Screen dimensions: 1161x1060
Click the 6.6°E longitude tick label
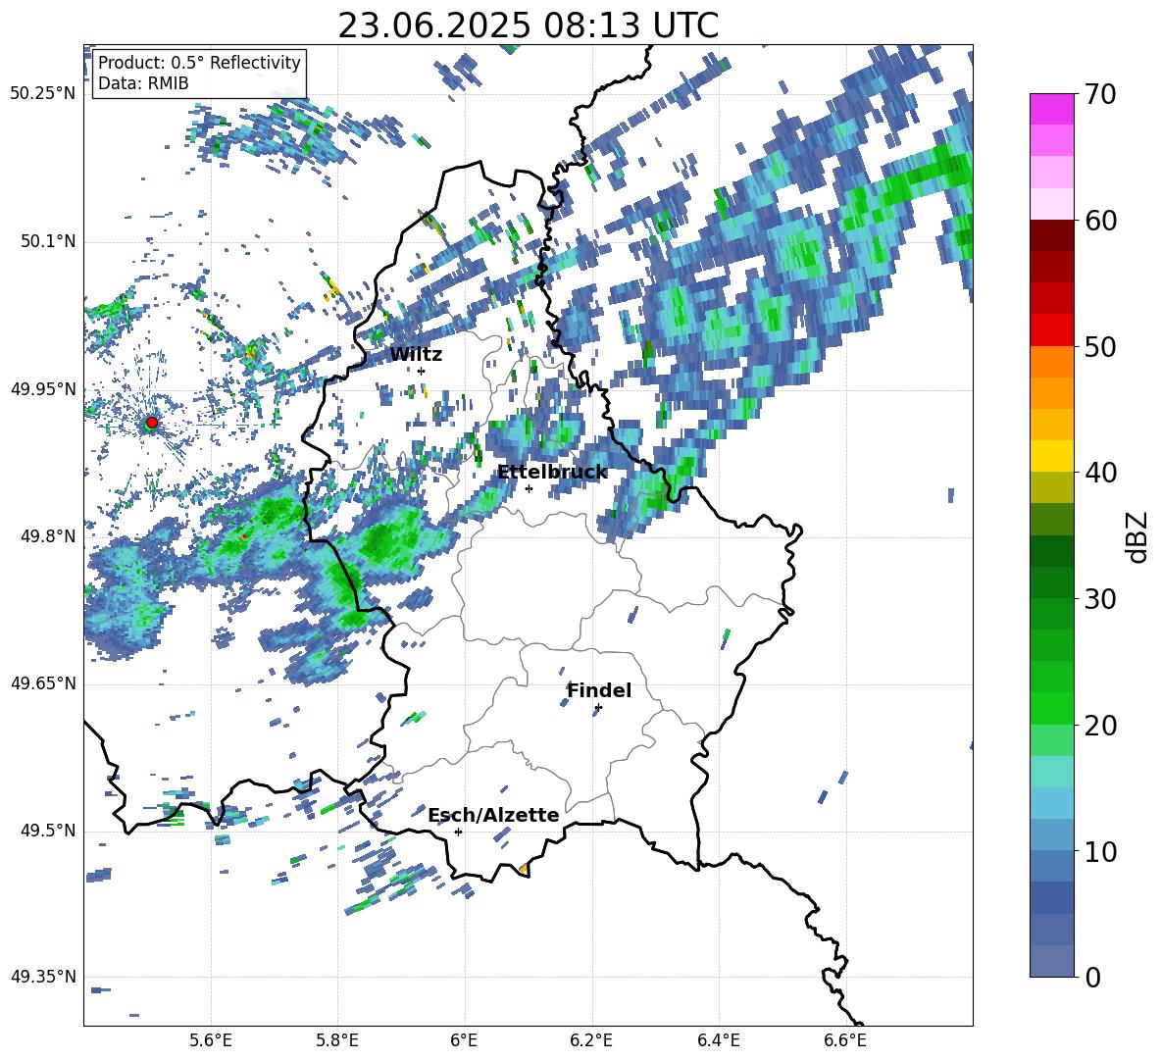[845, 1040]
